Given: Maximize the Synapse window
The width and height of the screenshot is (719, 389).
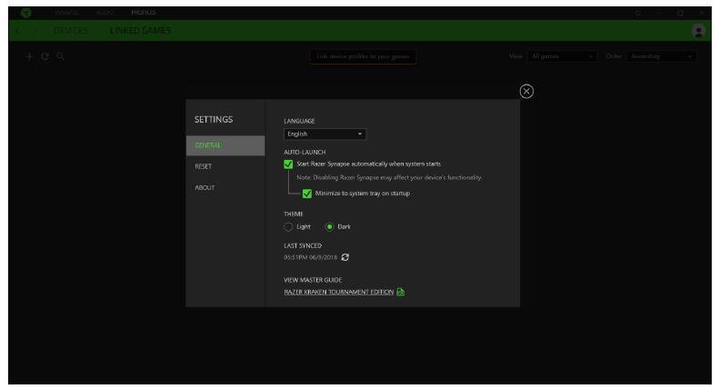Looking at the screenshot, I should point(681,13).
